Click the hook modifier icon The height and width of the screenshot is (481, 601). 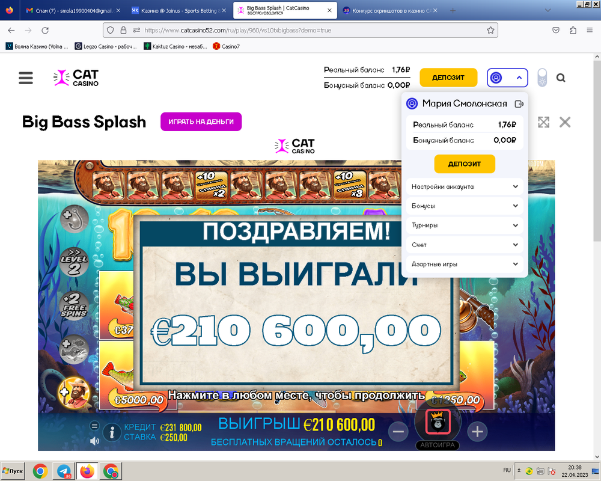75,219
